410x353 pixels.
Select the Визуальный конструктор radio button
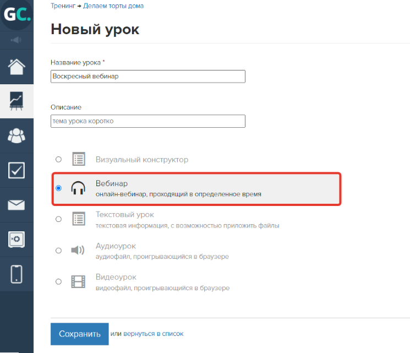(59, 160)
